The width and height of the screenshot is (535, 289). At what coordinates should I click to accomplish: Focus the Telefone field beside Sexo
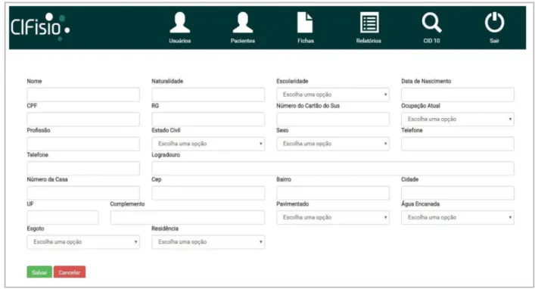pyautogui.click(x=458, y=144)
